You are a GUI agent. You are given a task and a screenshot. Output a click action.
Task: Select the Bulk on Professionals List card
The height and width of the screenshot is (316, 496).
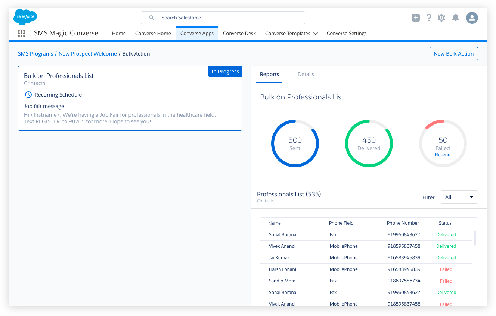130,98
